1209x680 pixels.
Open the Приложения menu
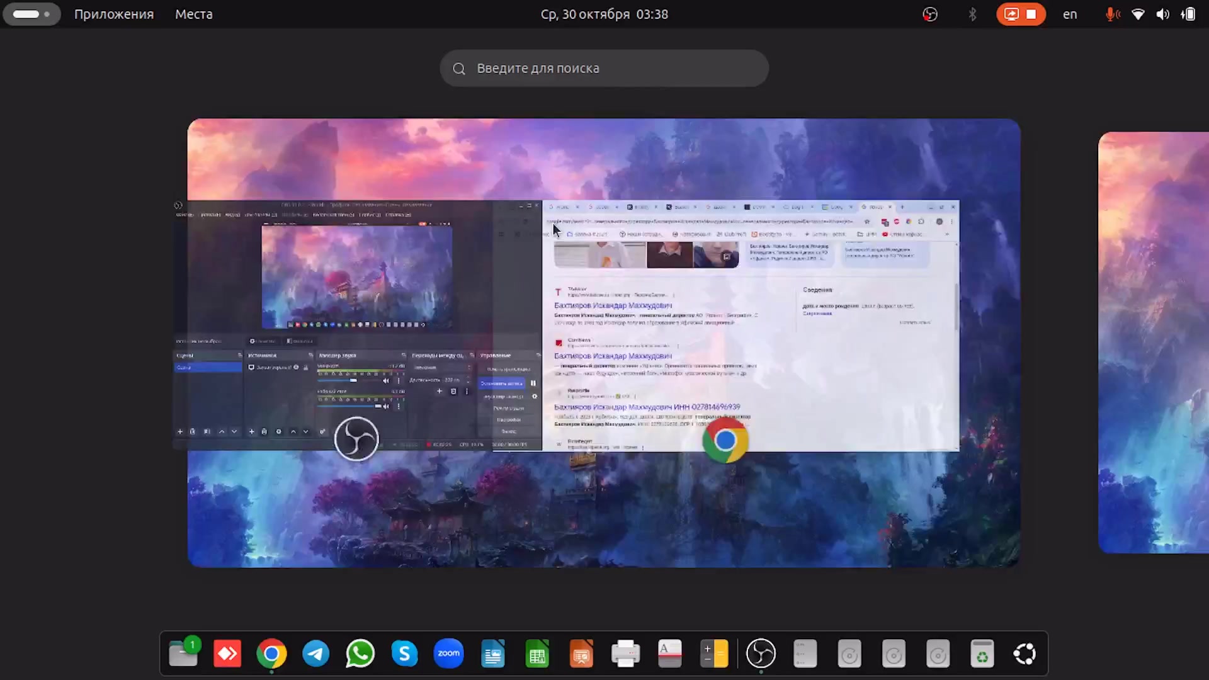pyautogui.click(x=114, y=14)
